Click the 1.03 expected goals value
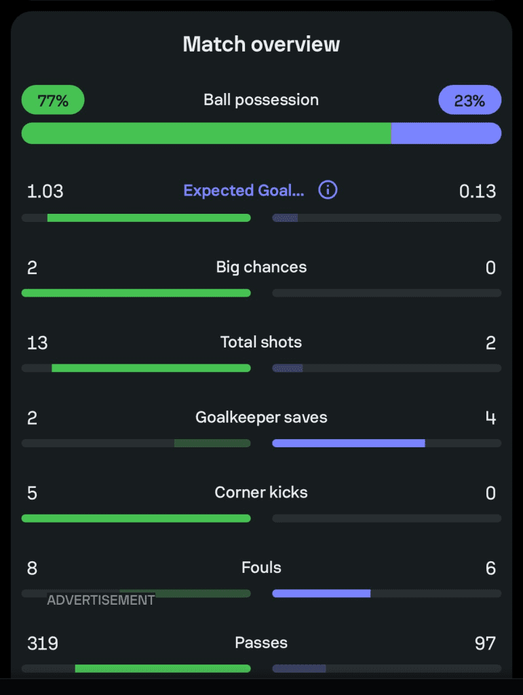Screen dimensions: 523x695 (x=45, y=191)
